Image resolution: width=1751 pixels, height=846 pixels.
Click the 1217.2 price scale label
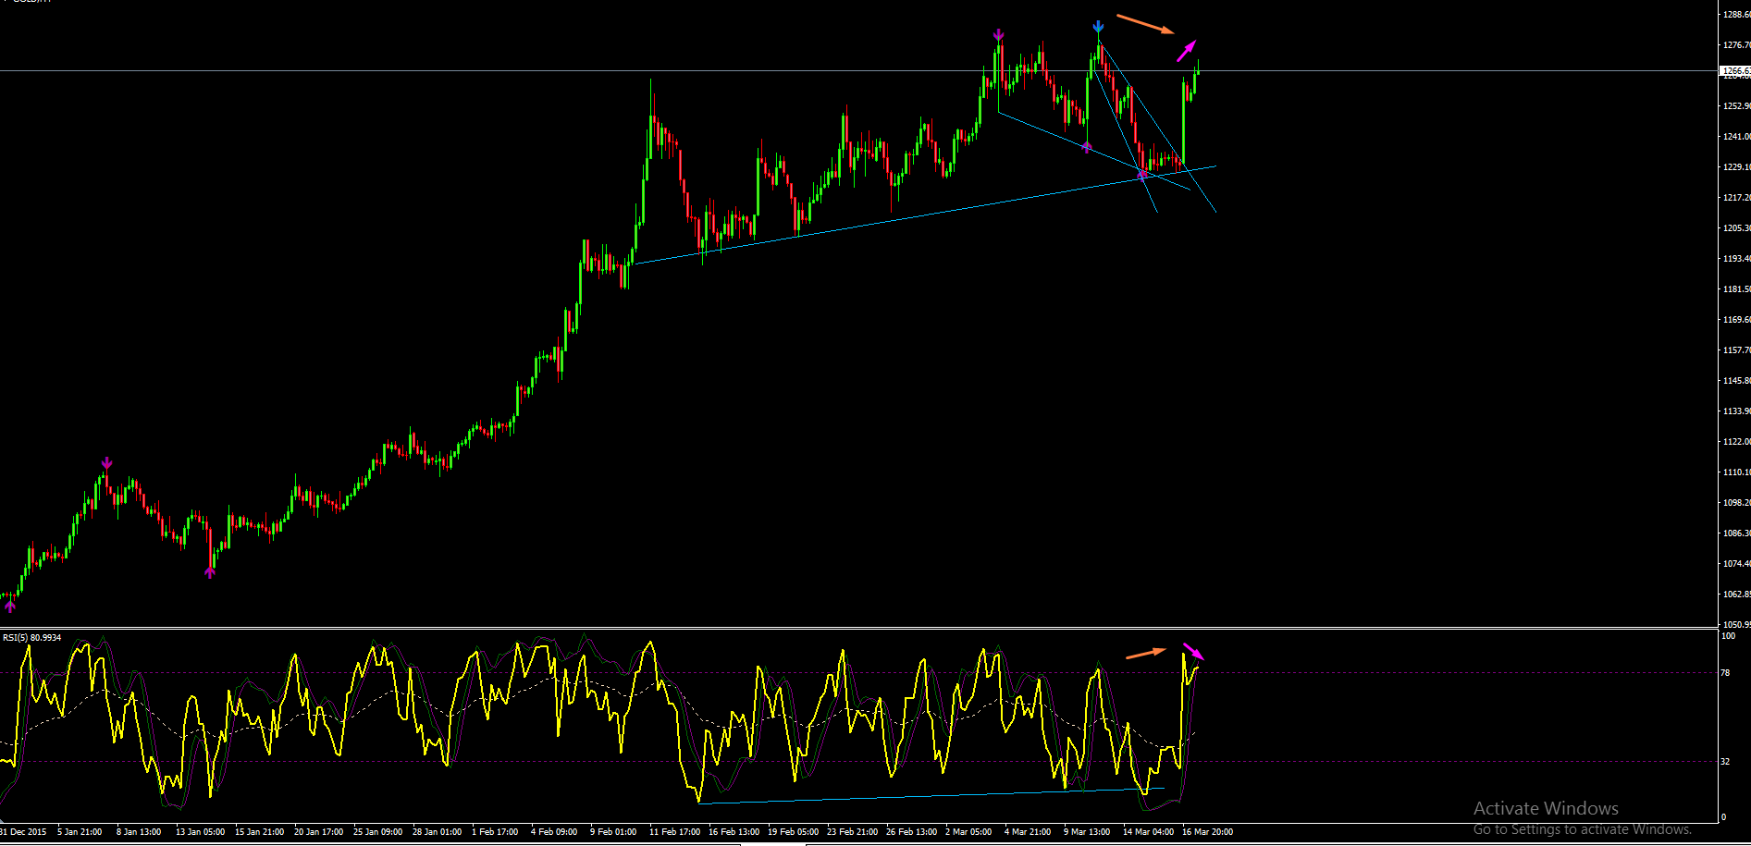click(1736, 198)
